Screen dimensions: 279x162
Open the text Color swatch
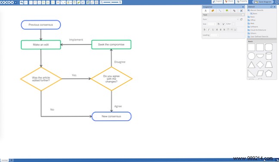(x=233, y=24)
